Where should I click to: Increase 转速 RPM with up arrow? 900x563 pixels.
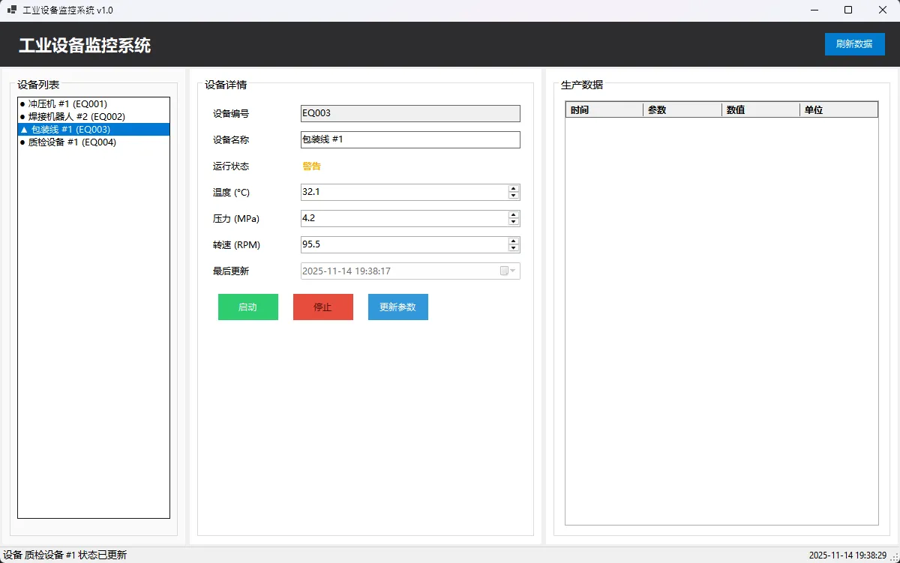click(514, 241)
